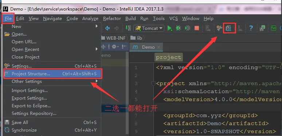This screenshot has width=282, height=136.
Task: Open the Help menu
Action: coord(208,19)
